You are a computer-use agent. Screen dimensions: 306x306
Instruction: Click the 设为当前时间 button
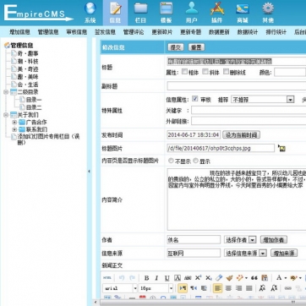tap(241, 134)
